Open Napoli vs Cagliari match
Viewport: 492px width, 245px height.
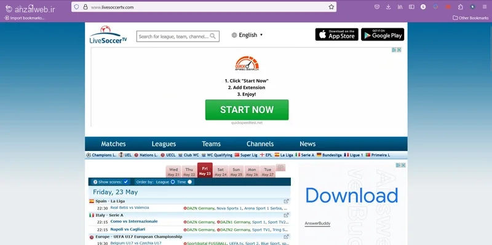pos(128,229)
